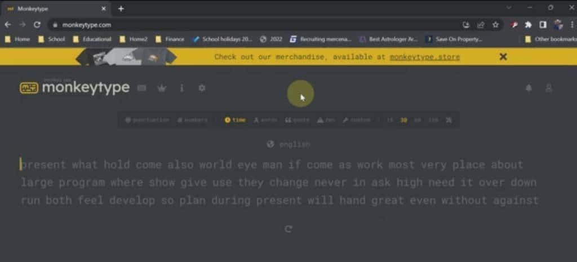
Task: Share this page icon in address bar
Action: tap(481, 25)
